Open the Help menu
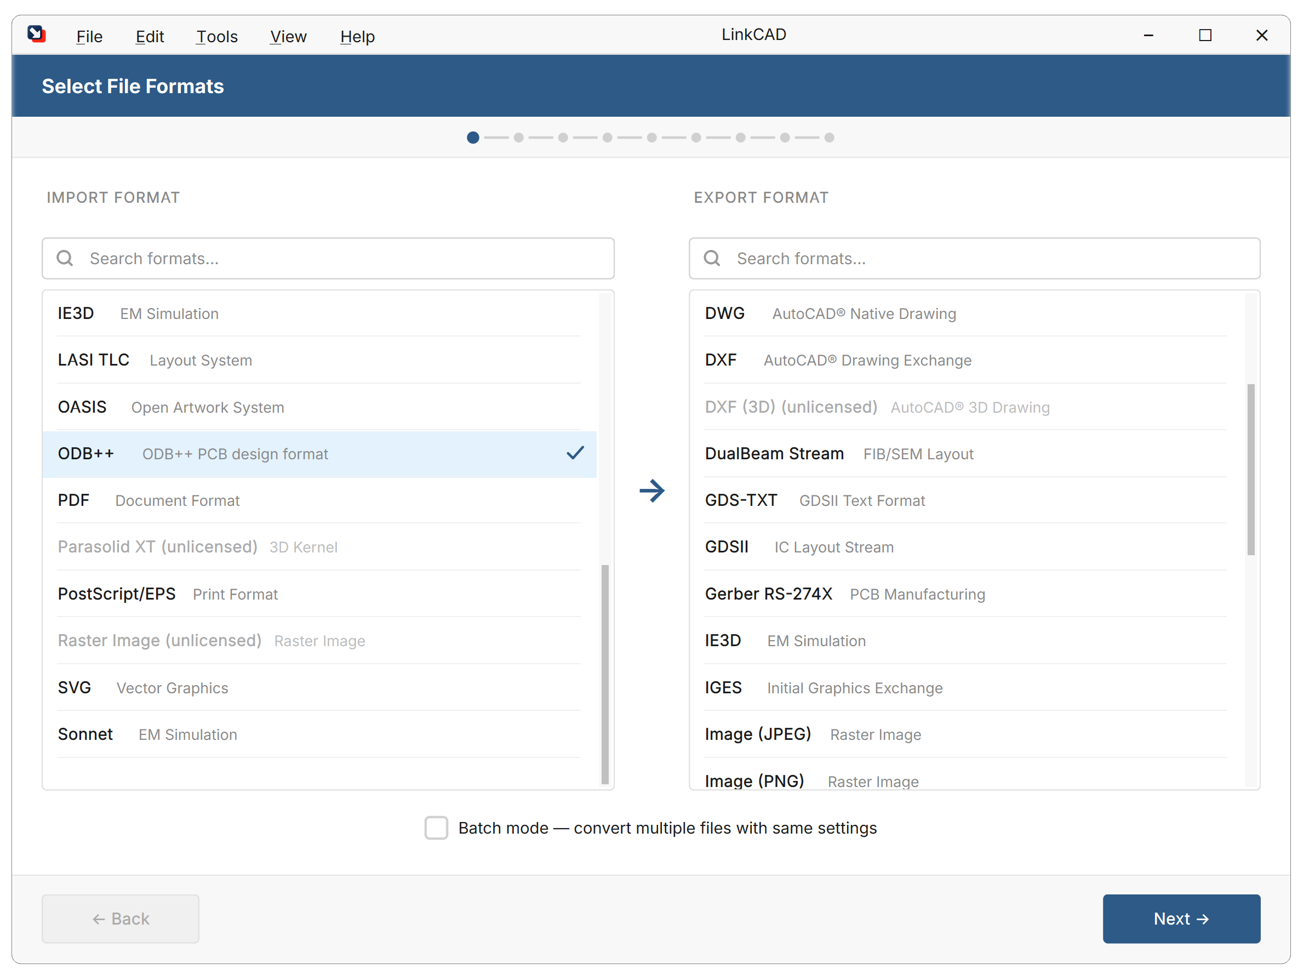 (x=357, y=36)
